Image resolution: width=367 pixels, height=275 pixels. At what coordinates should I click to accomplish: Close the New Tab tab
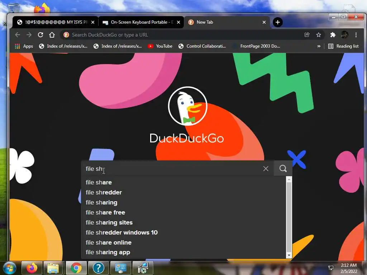coord(264,22)
